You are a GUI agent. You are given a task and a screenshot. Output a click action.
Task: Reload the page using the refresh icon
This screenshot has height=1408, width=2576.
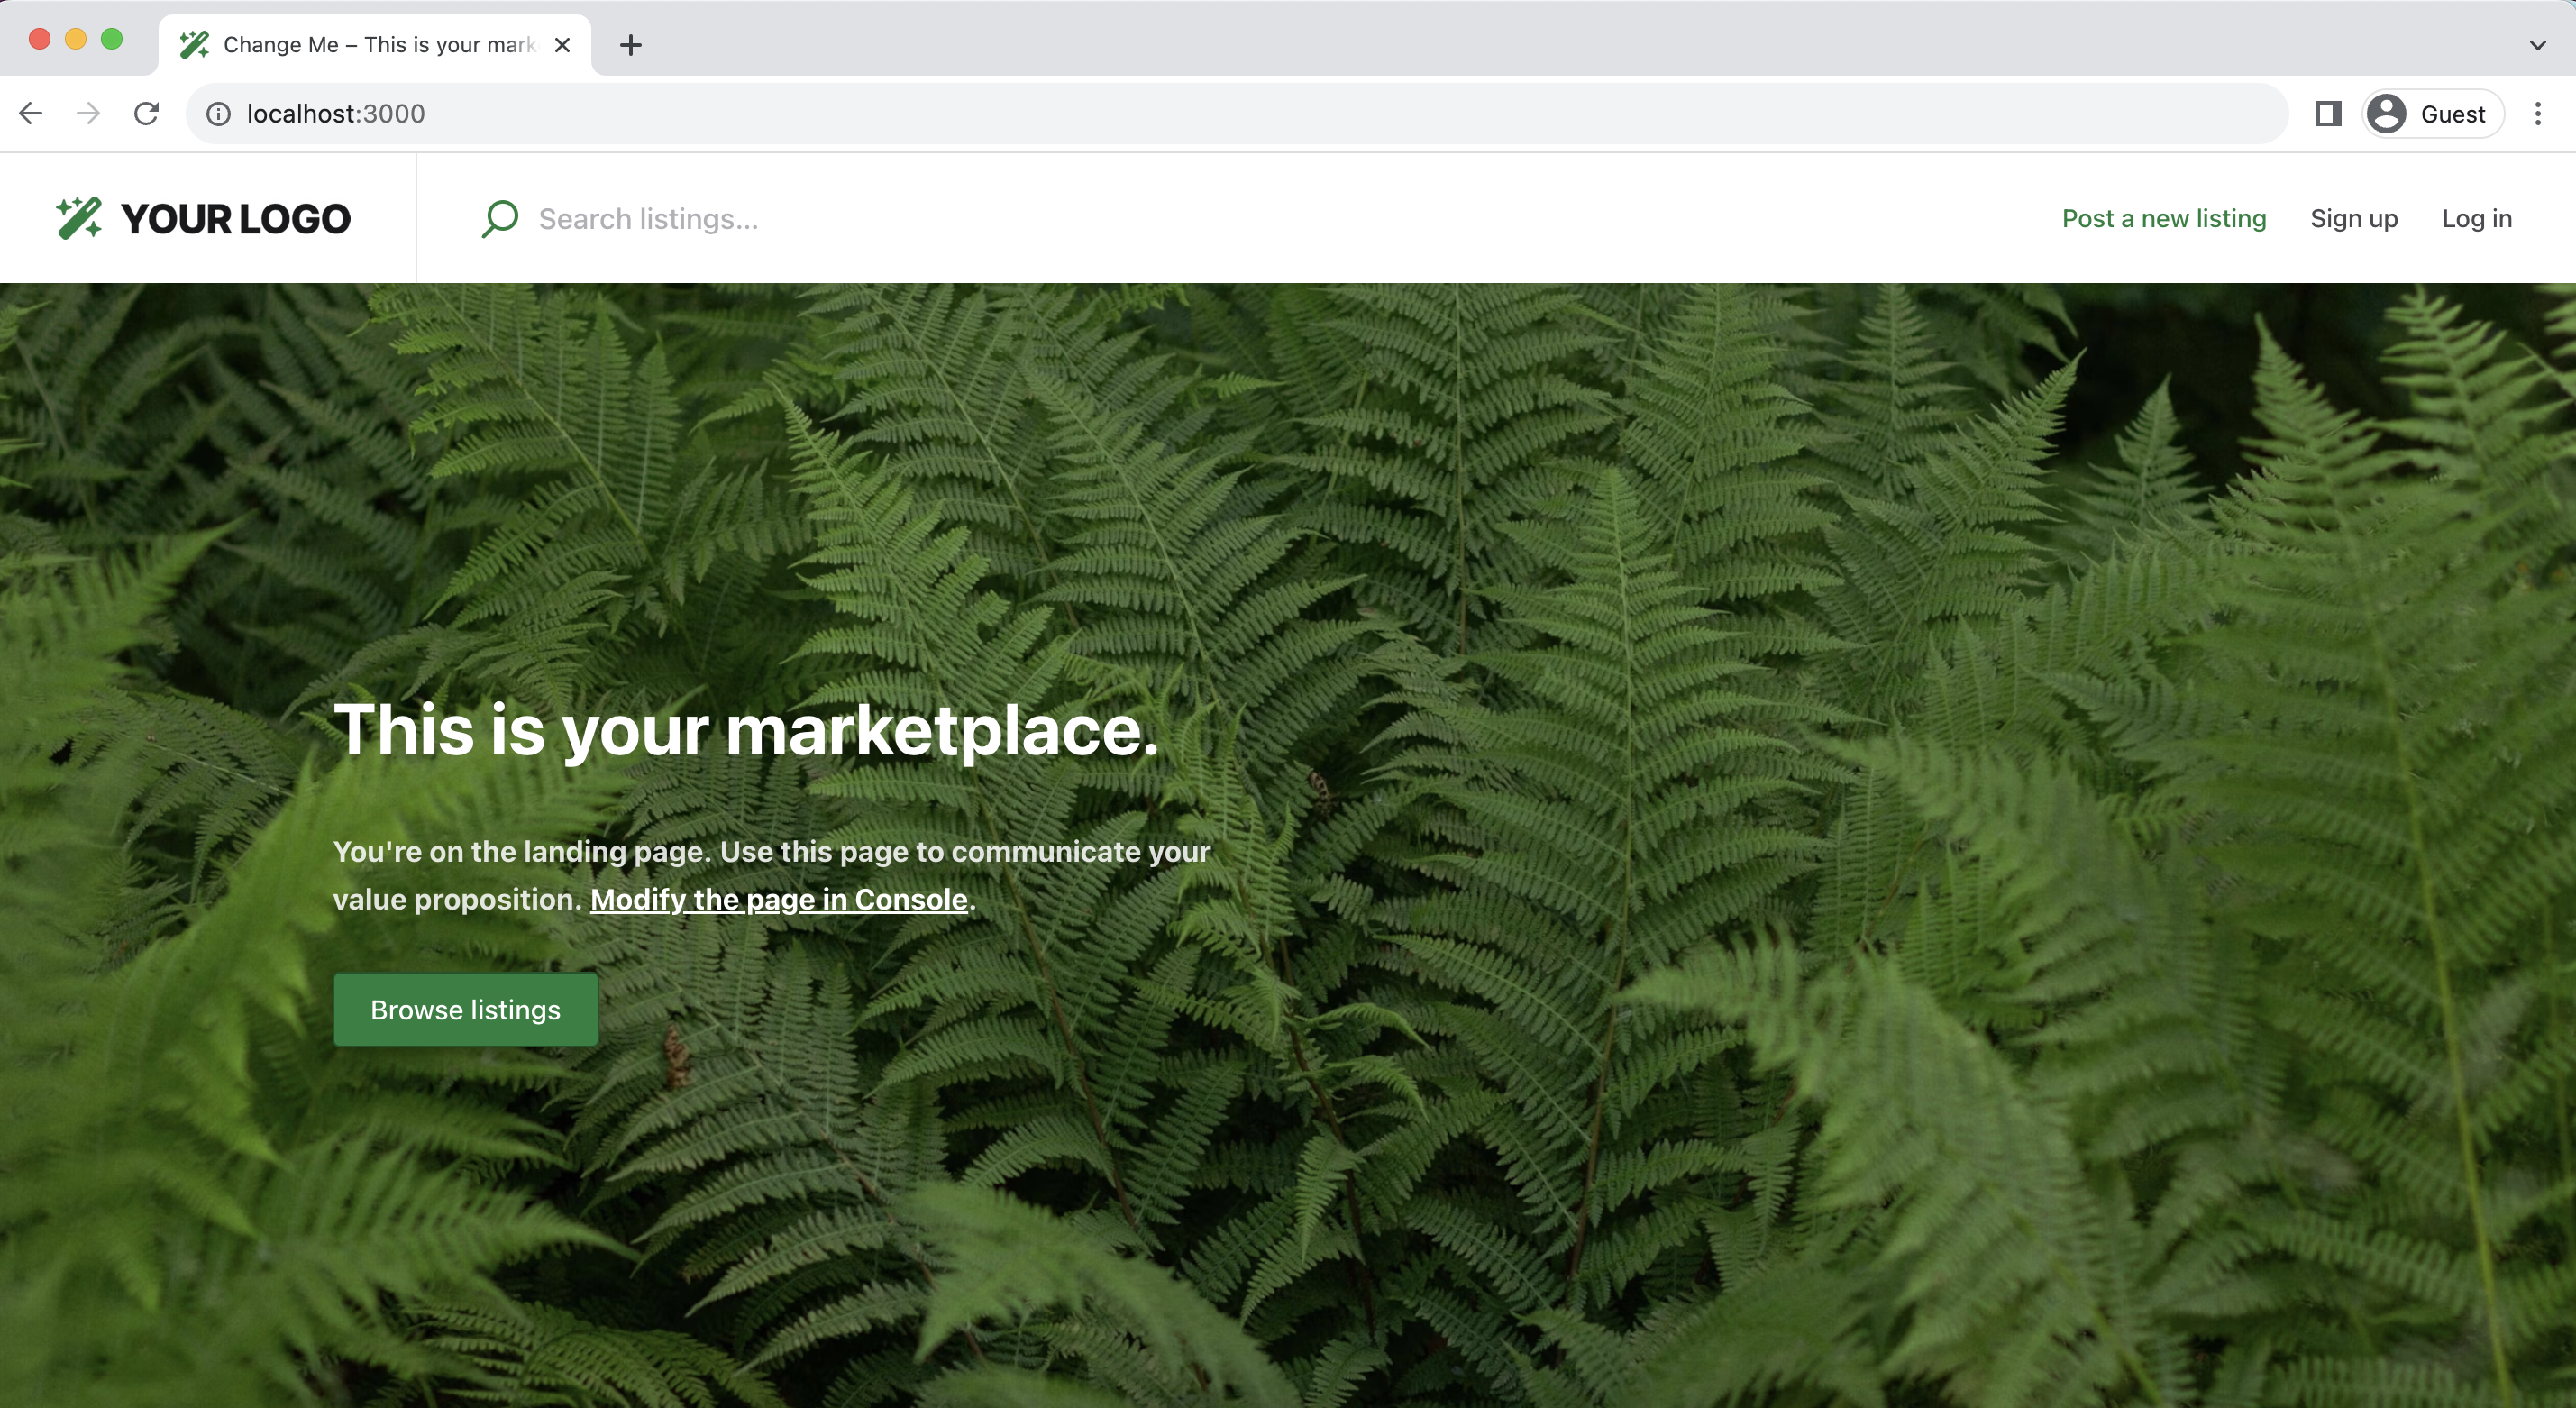point(147,113)
